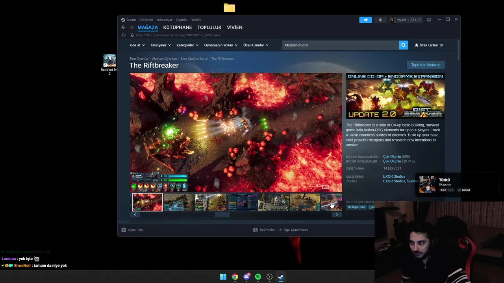Viewport: 504px width, 283px height.
Task: Expand the Oynamanın Yolları dropdown
Action: click(x=220, y=45)
